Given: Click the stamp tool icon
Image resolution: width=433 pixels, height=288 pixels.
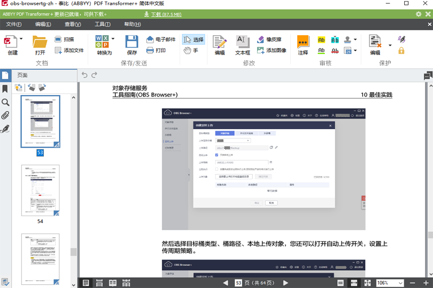Looking at the screenshot, I should [x=347, y=39].
